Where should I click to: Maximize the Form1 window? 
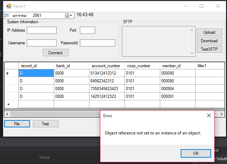[x=202, y=6]
